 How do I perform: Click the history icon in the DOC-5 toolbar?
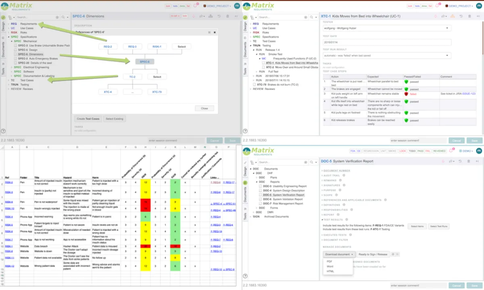(461, 161)
